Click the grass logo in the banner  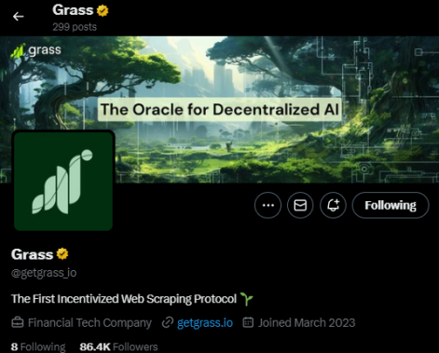36,50
